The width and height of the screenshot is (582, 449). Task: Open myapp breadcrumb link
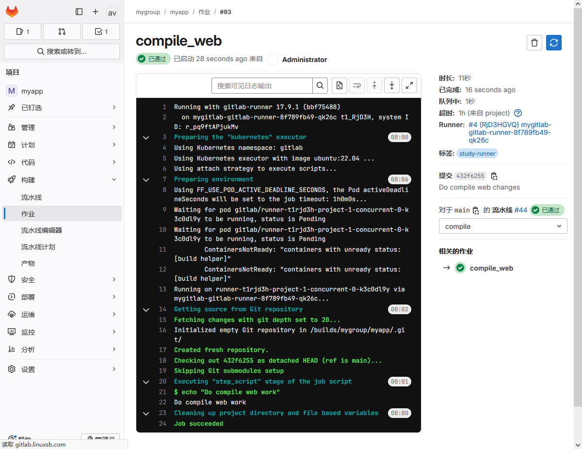(x=179, y=12)
